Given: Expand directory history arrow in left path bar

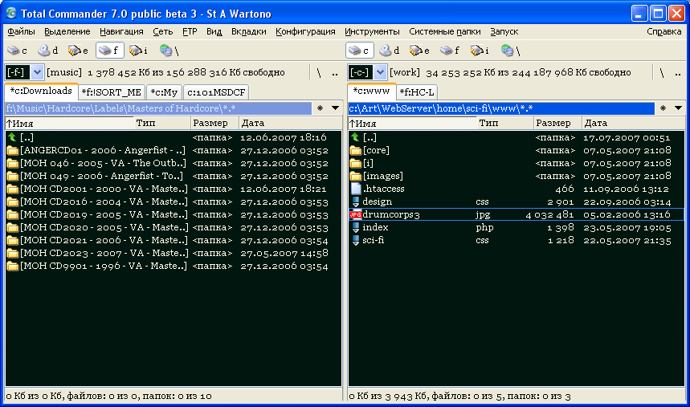Looking at the screenshot, I should (x=335, y=108).
